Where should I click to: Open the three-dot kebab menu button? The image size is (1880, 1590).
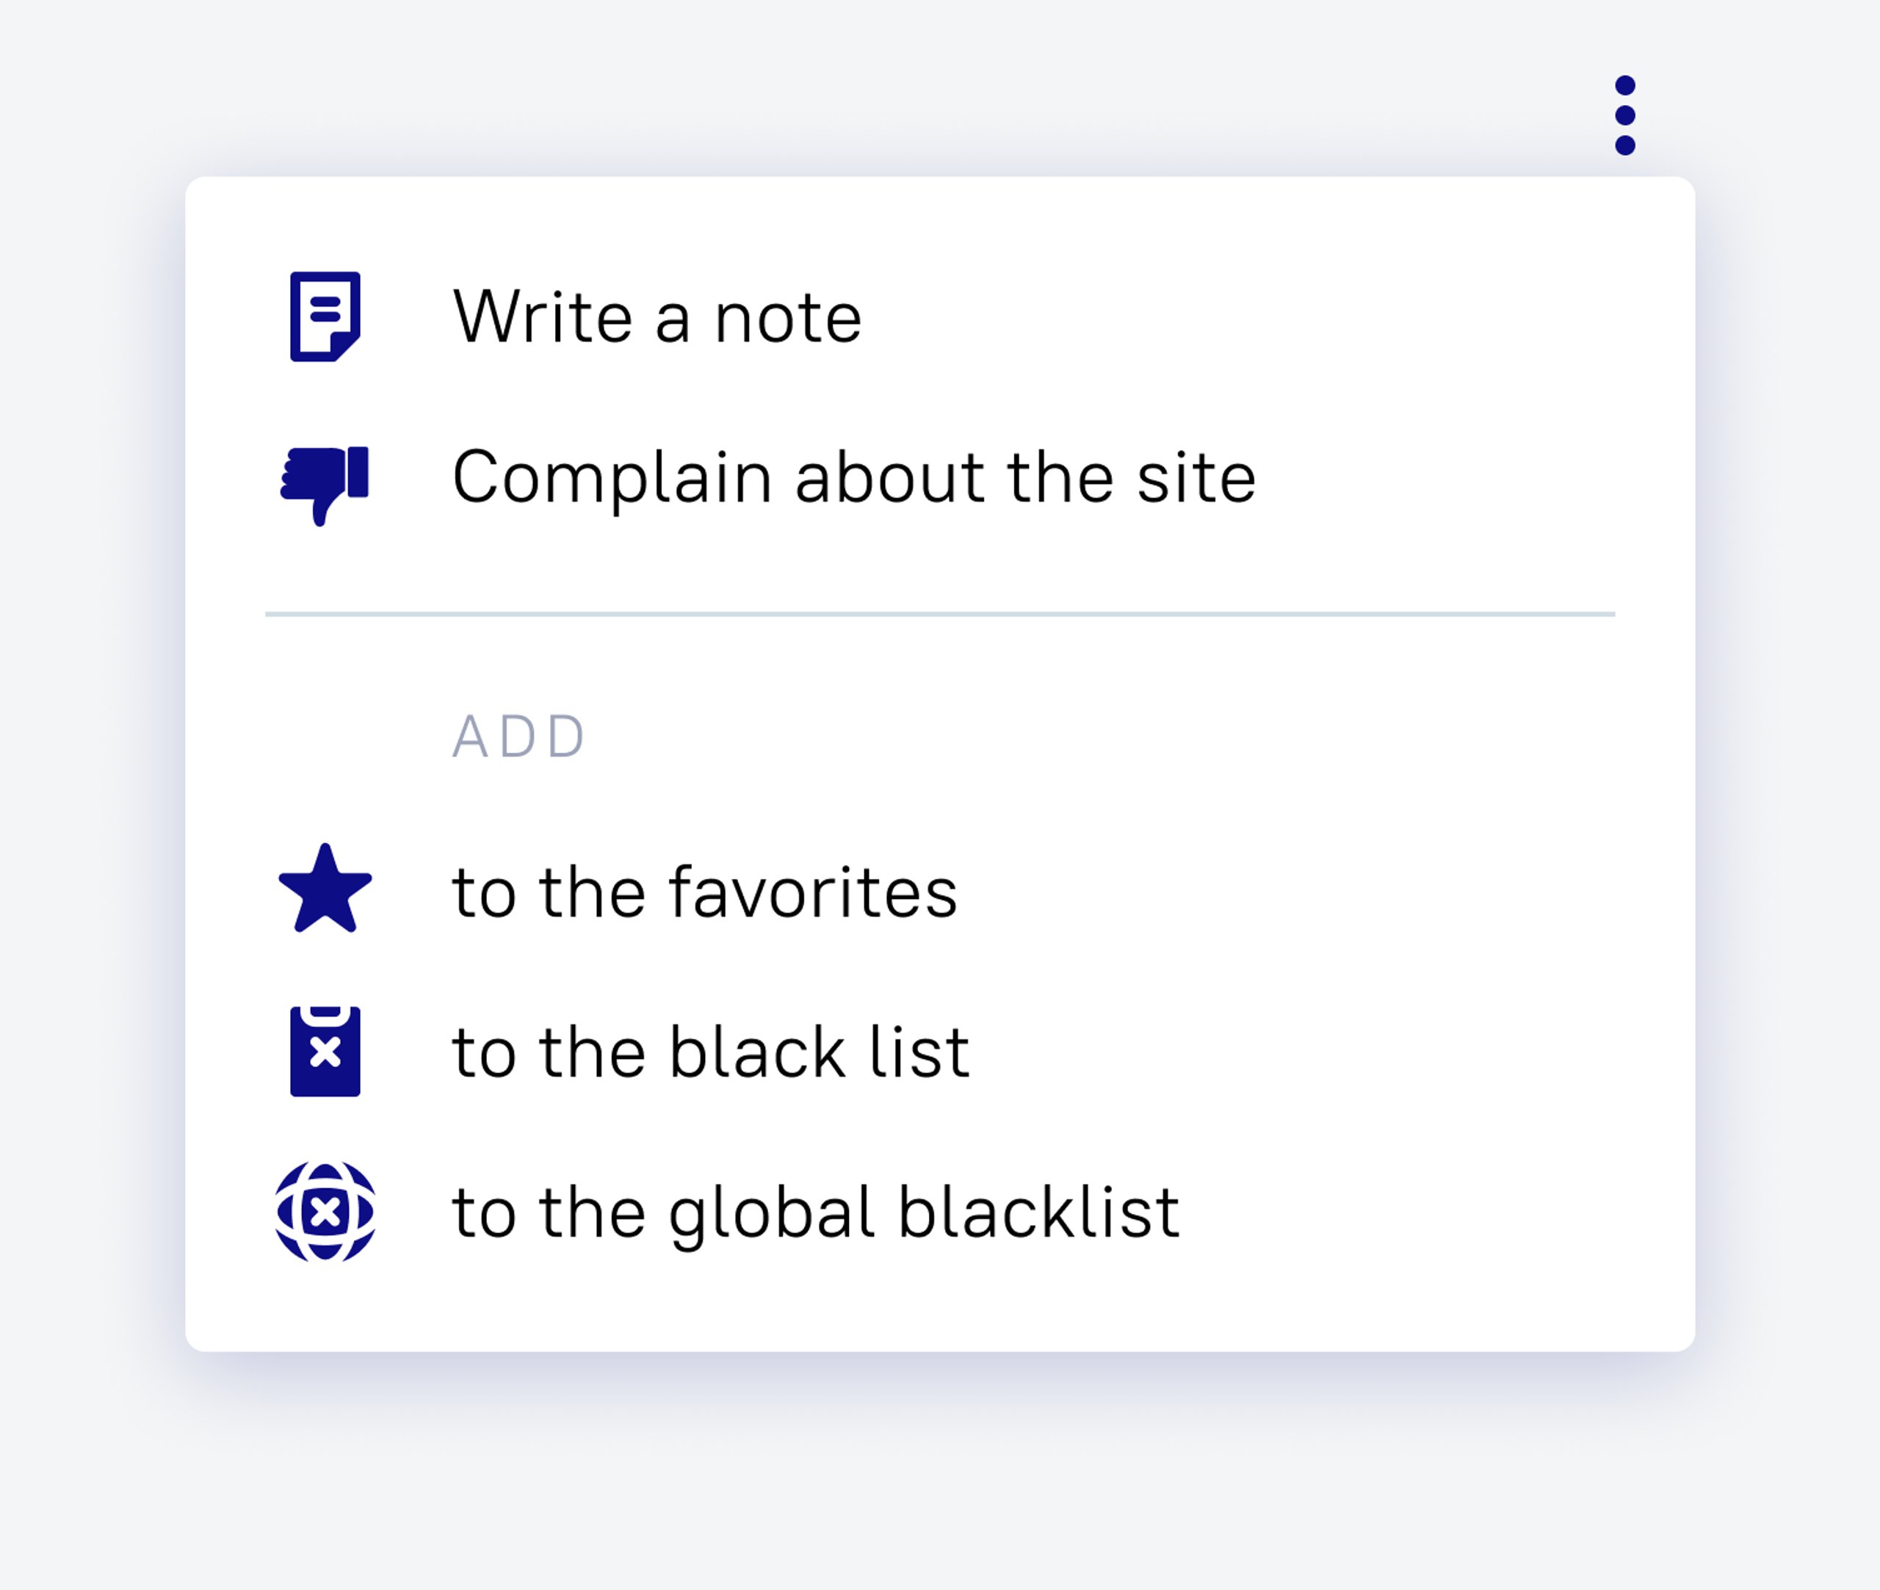coord(1625,115)
